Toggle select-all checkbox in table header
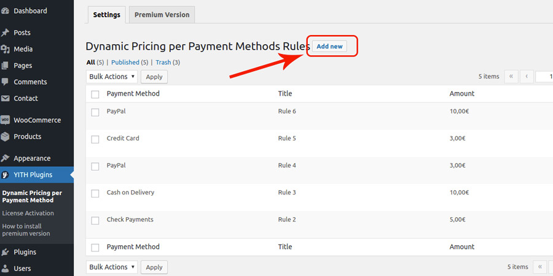Screen dimensions: 553x276 (95, 94)
